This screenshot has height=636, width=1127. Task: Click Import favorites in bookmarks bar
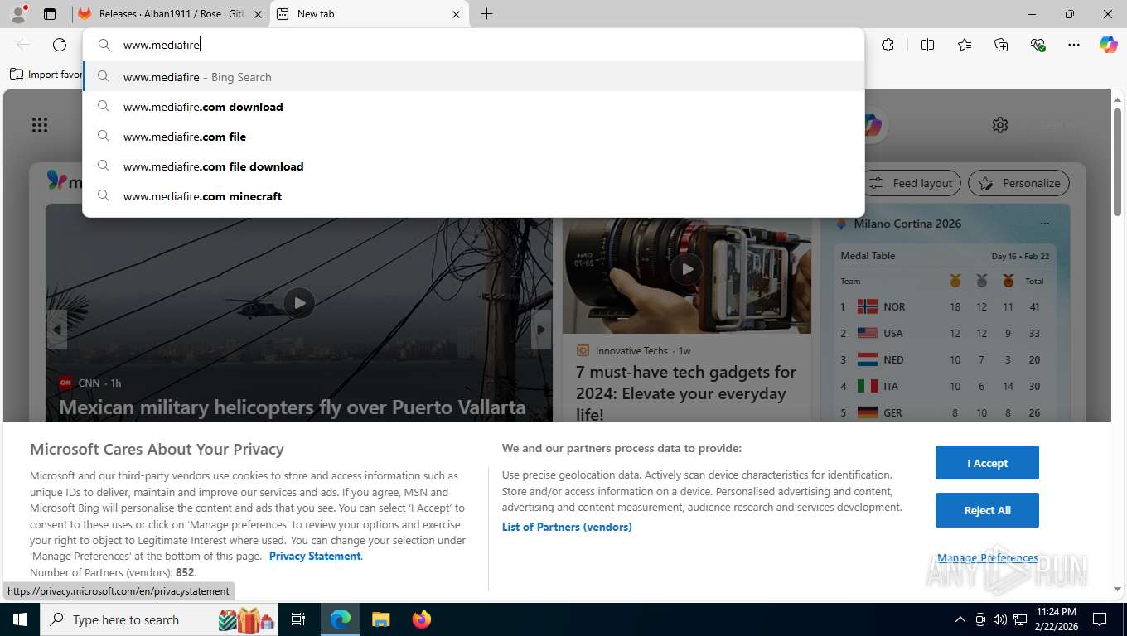tap(46, 75)
